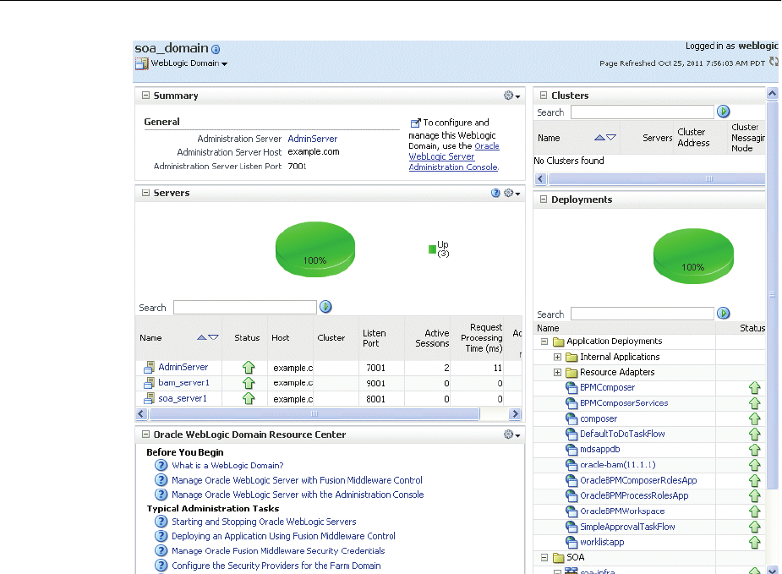This screenshot has height=574, width=782.
Task: Open the OracleBPMProcessRolesApp deployment
Action: click(x=634, y=495)
